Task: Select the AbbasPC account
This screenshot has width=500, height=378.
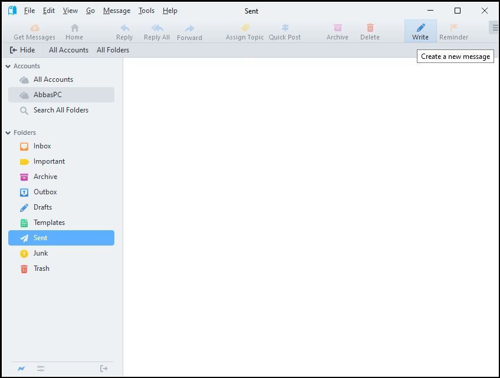Action: point(61,95)
